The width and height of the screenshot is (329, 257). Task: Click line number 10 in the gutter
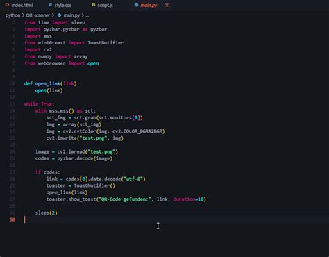click(12, 83)
